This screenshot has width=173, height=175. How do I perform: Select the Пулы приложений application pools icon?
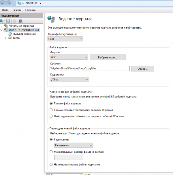pos(10,34)
